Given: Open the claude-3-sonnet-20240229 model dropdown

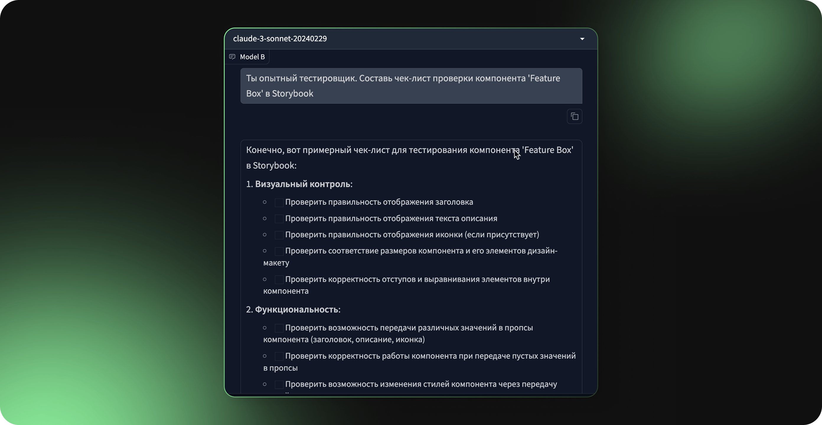Looking at the screenshot, I should point(411,39).
